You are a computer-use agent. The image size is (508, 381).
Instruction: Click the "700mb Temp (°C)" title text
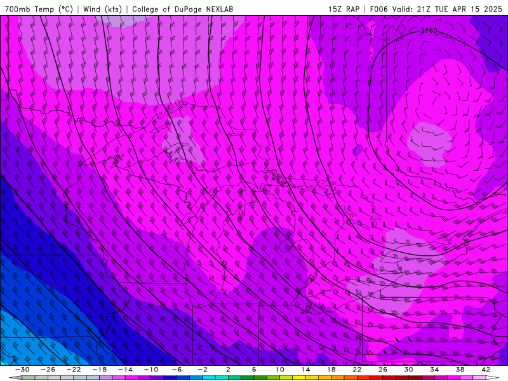39,9
